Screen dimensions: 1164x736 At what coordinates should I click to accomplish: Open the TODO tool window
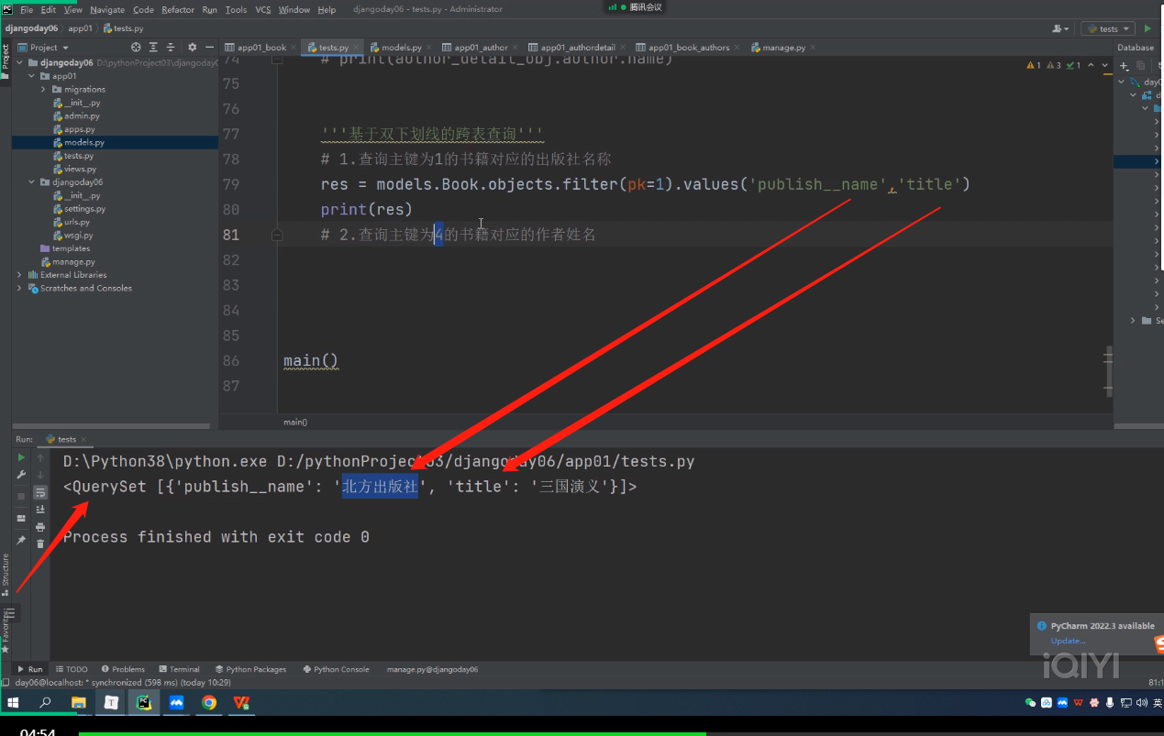point(72,669)
